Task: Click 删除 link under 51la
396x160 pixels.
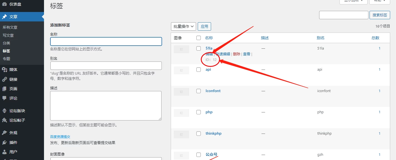Action: 237,54
